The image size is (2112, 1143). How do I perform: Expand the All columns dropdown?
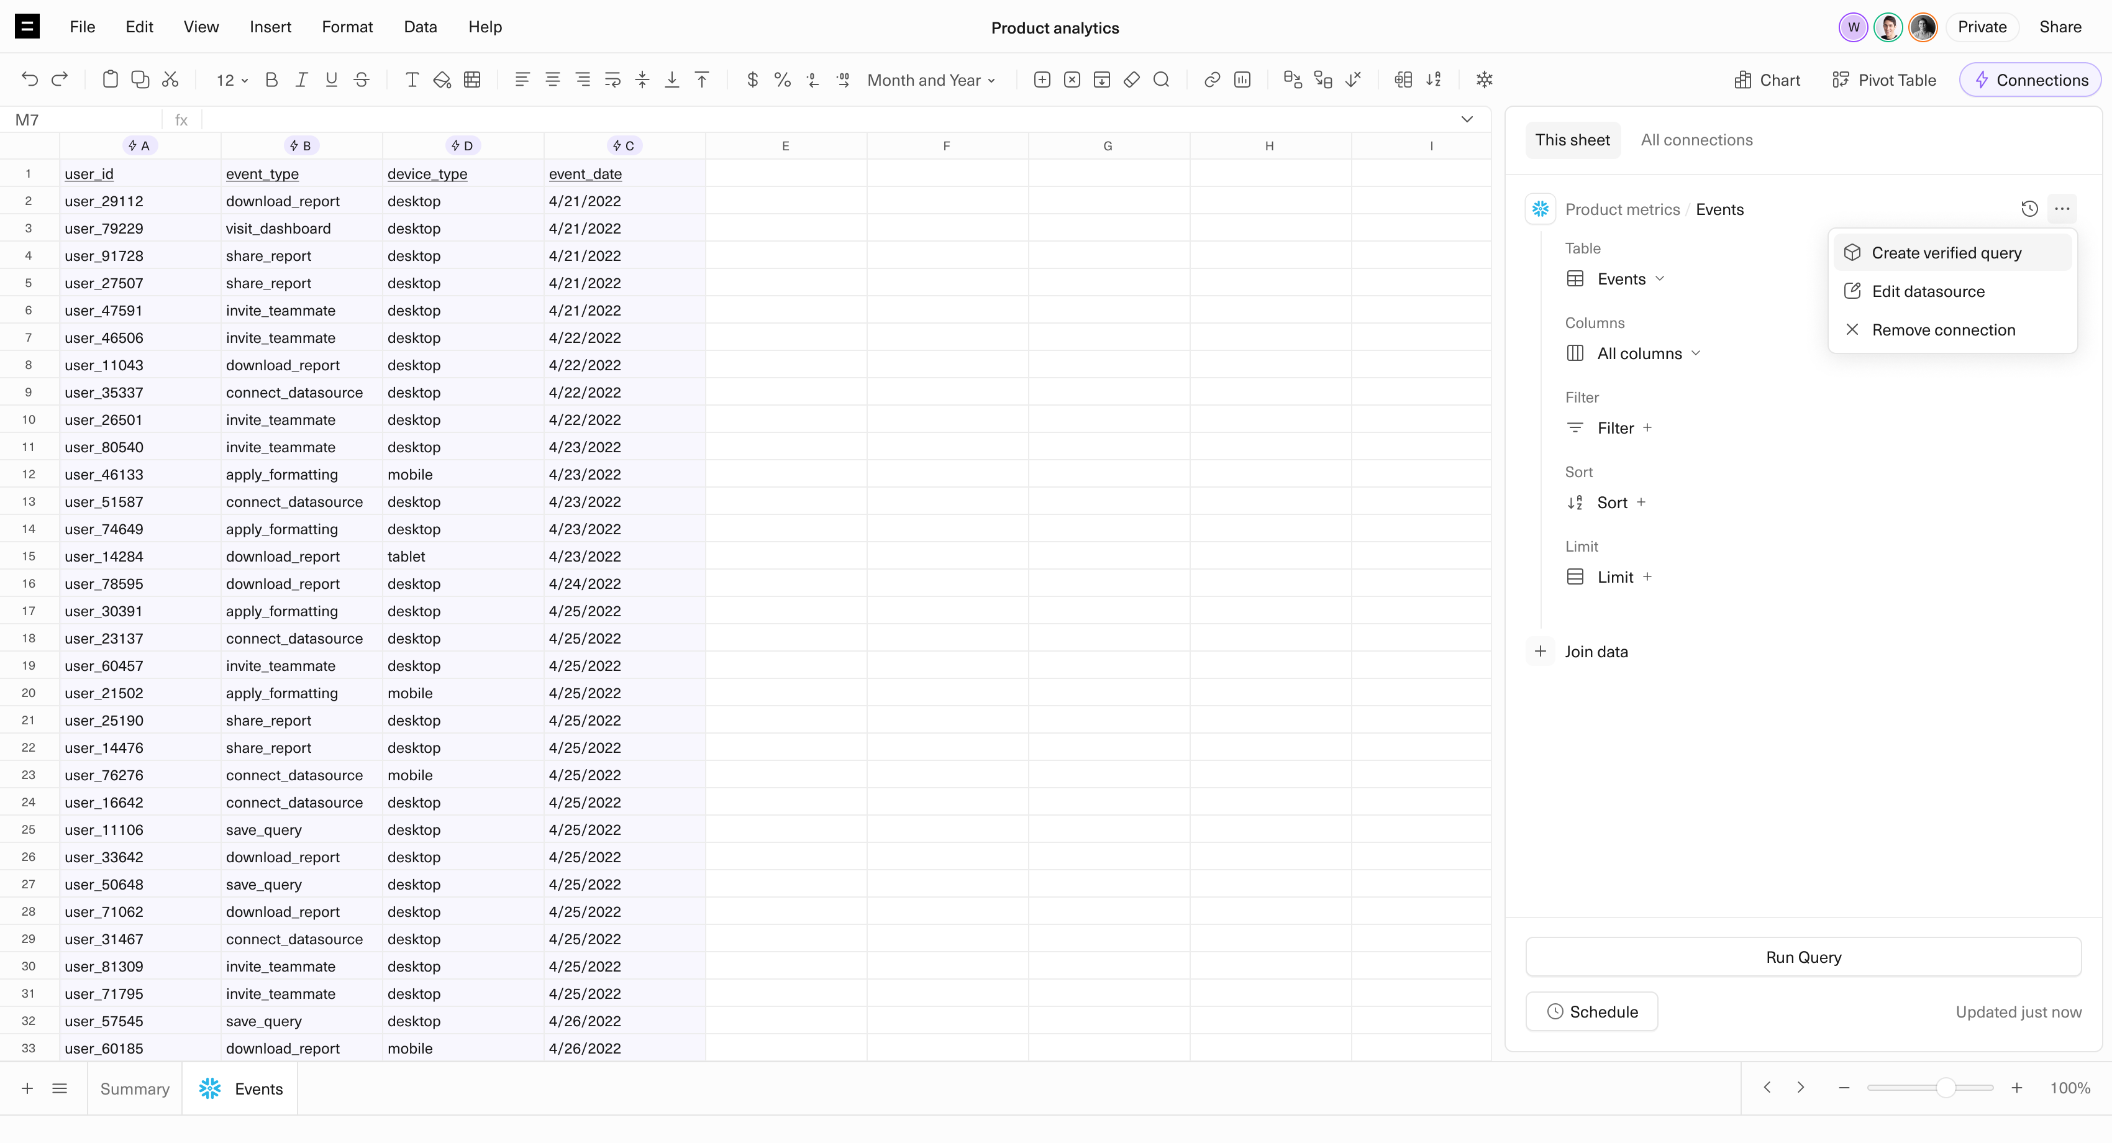(1648, 353)
